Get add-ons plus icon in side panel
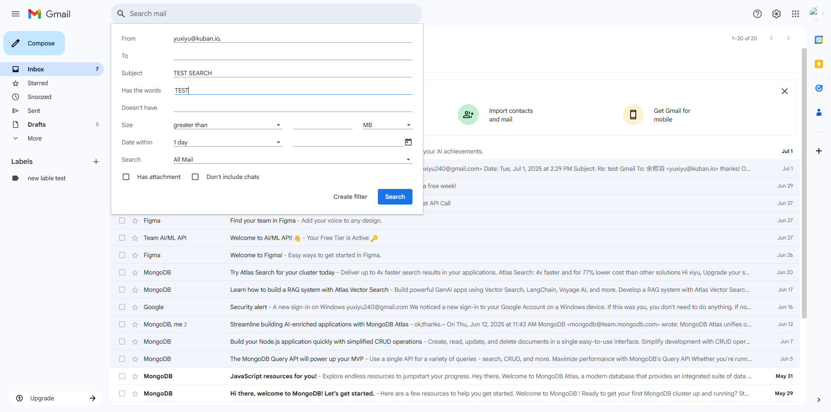The width and height of the screenshot is (831, 412). [818, 151]
